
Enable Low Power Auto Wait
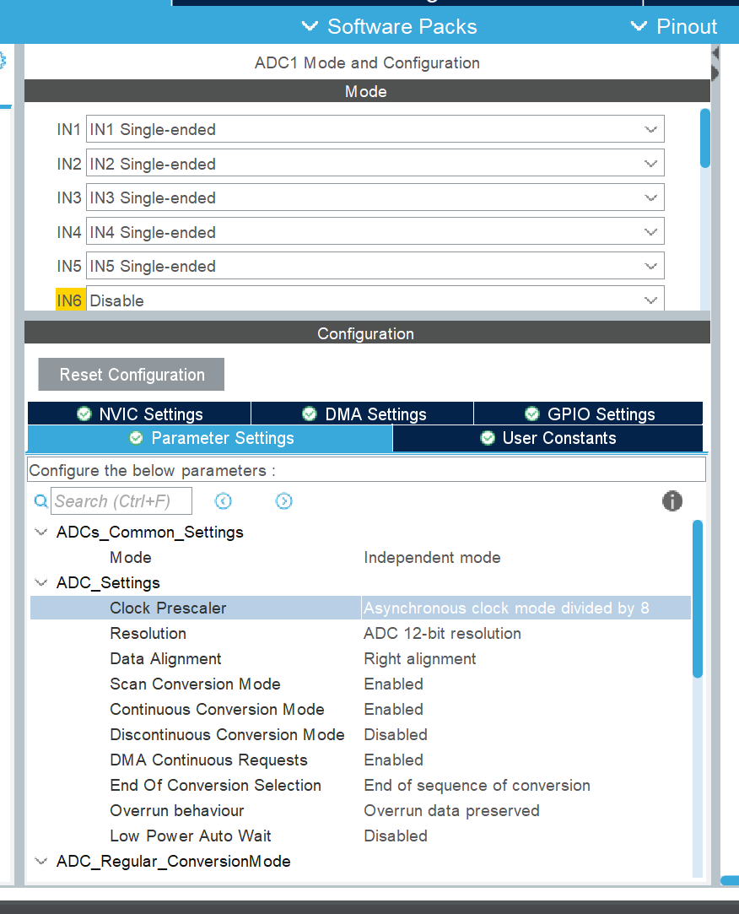(x=395, y=836)
